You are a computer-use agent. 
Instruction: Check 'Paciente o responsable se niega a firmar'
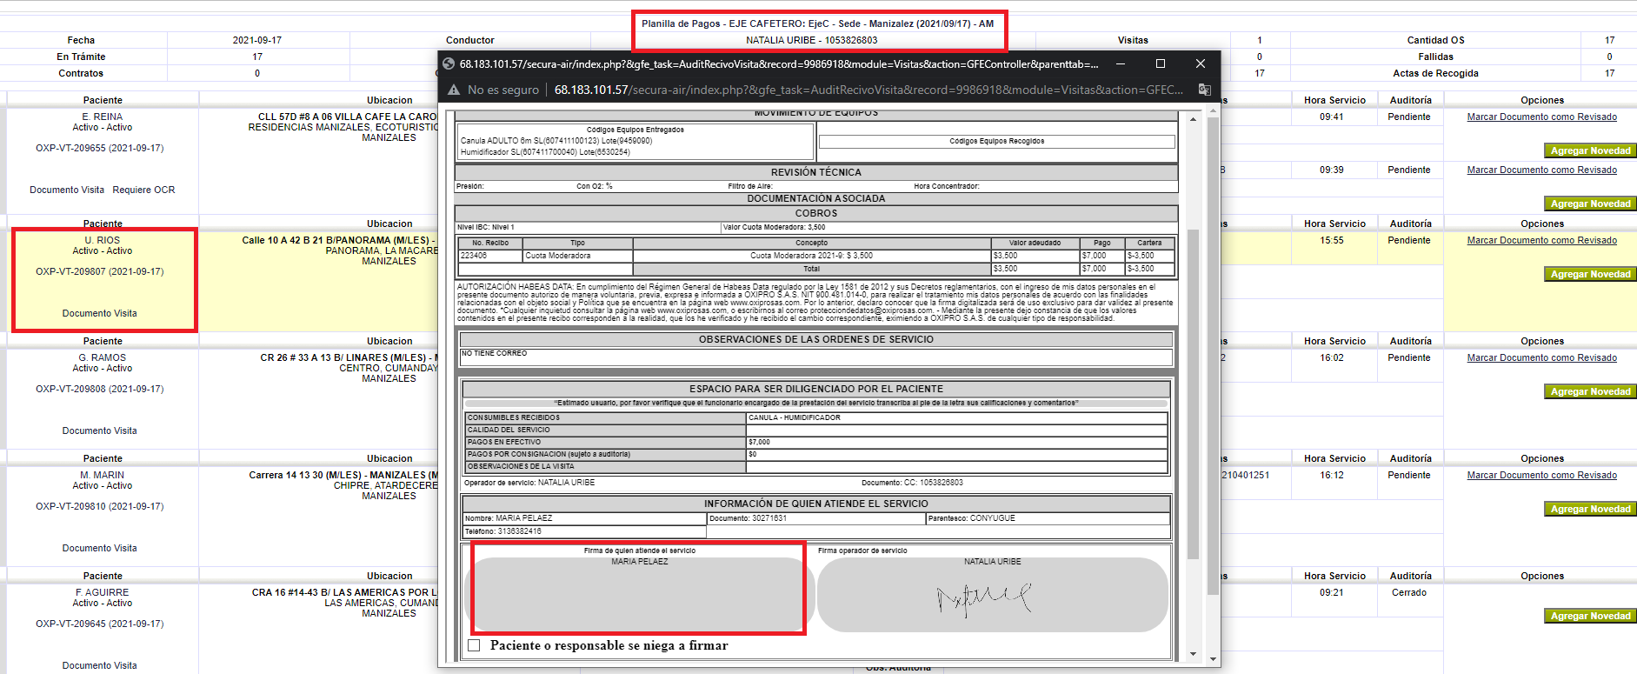click(x=474, y=645)
